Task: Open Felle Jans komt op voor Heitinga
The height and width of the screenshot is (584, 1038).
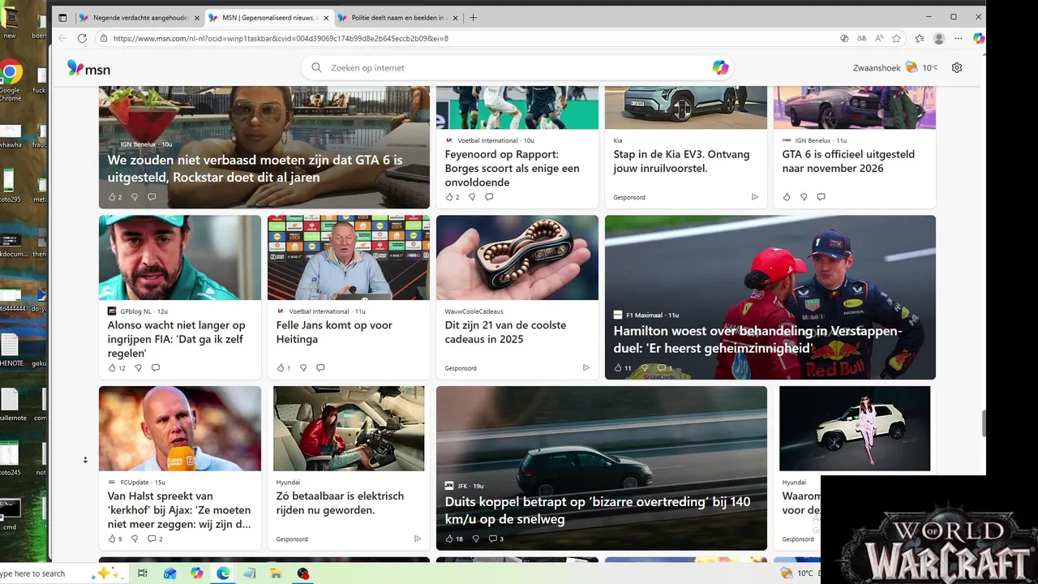Action: pyautogui.click(x=334, y=332)
